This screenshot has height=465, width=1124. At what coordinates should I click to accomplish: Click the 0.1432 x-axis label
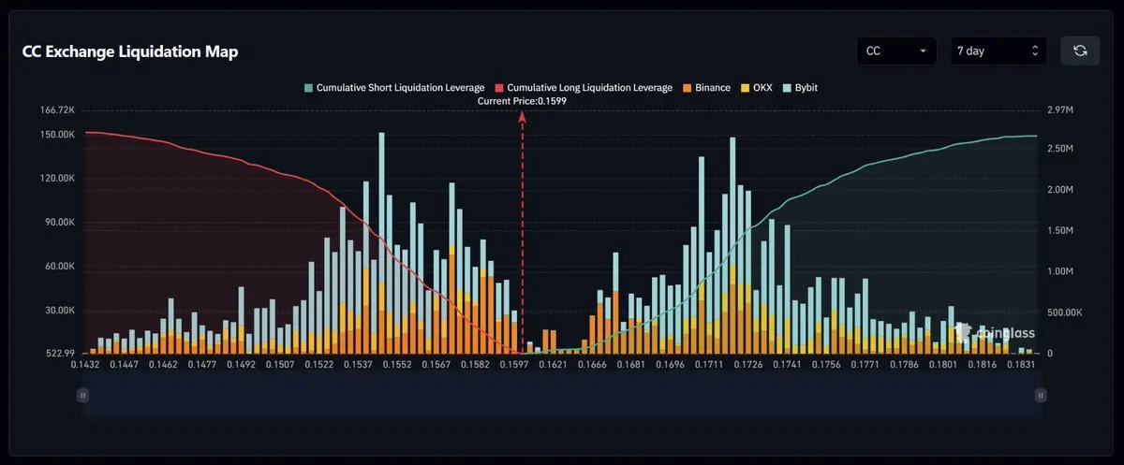[x=85, y=366]
